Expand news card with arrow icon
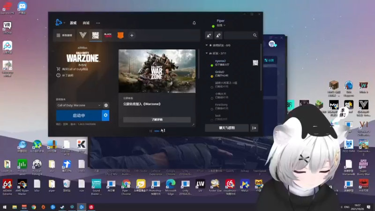The height and width of the screenshot is (211, 375). pyautogui.click(x=193, y=125)
